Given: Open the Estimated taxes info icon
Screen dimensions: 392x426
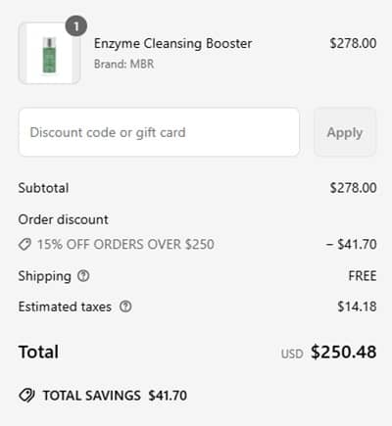Looking at the screenshot, I should point(125,307).
